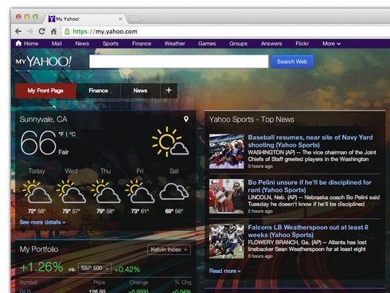The height and width of the screenshot is (293, 390).
Task: Open the Bo Pelini story thumbnail
Action: [226, 196]
